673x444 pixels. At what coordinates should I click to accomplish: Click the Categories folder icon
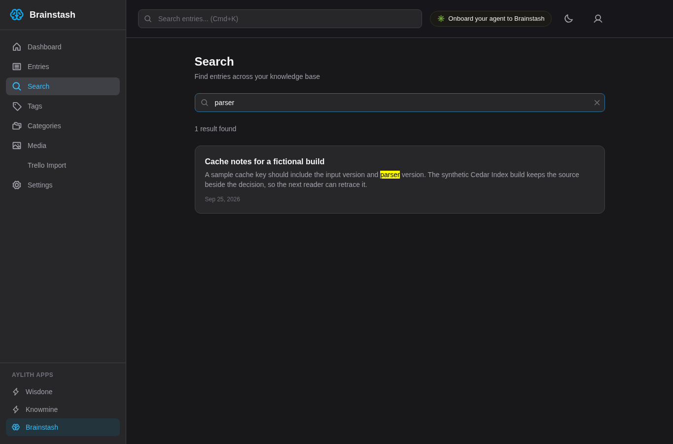17,126
